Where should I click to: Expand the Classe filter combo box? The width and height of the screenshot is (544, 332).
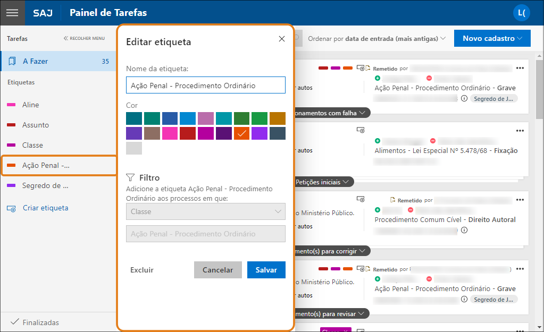pyautogui.click(x=205, y=211)
